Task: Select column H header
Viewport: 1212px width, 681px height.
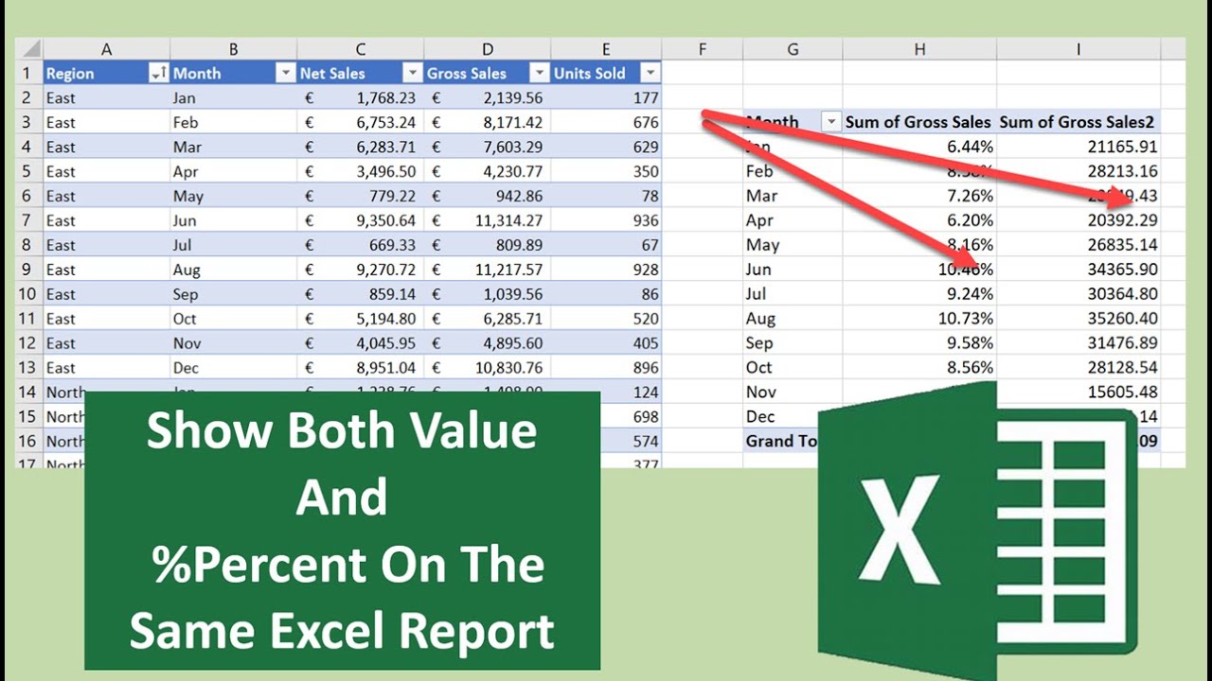Action: point(919,49)
